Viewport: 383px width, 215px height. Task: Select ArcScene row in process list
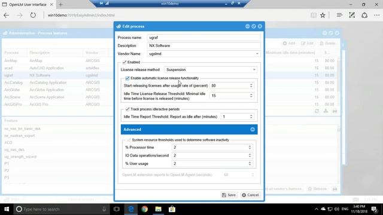58,97
